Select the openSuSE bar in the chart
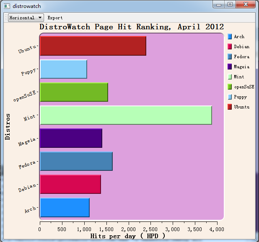 coord(74,92)
